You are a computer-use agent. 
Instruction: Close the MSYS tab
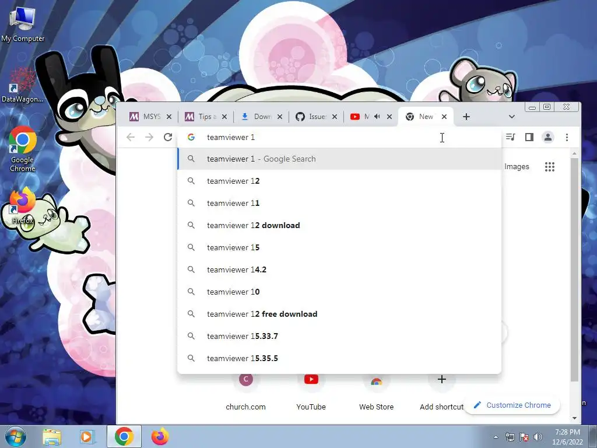click(x=169, y=117)
